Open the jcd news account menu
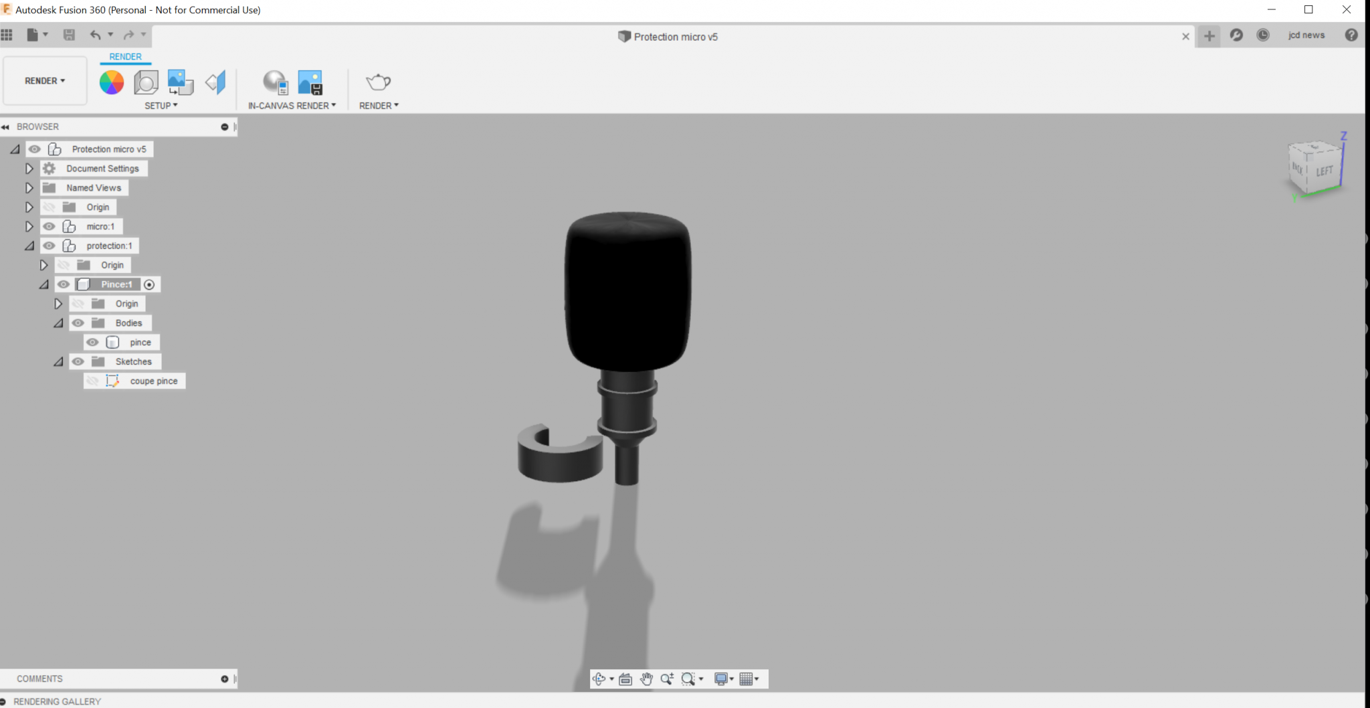Viewport: 1370px width, 708px height. [x=1306, y=35]
